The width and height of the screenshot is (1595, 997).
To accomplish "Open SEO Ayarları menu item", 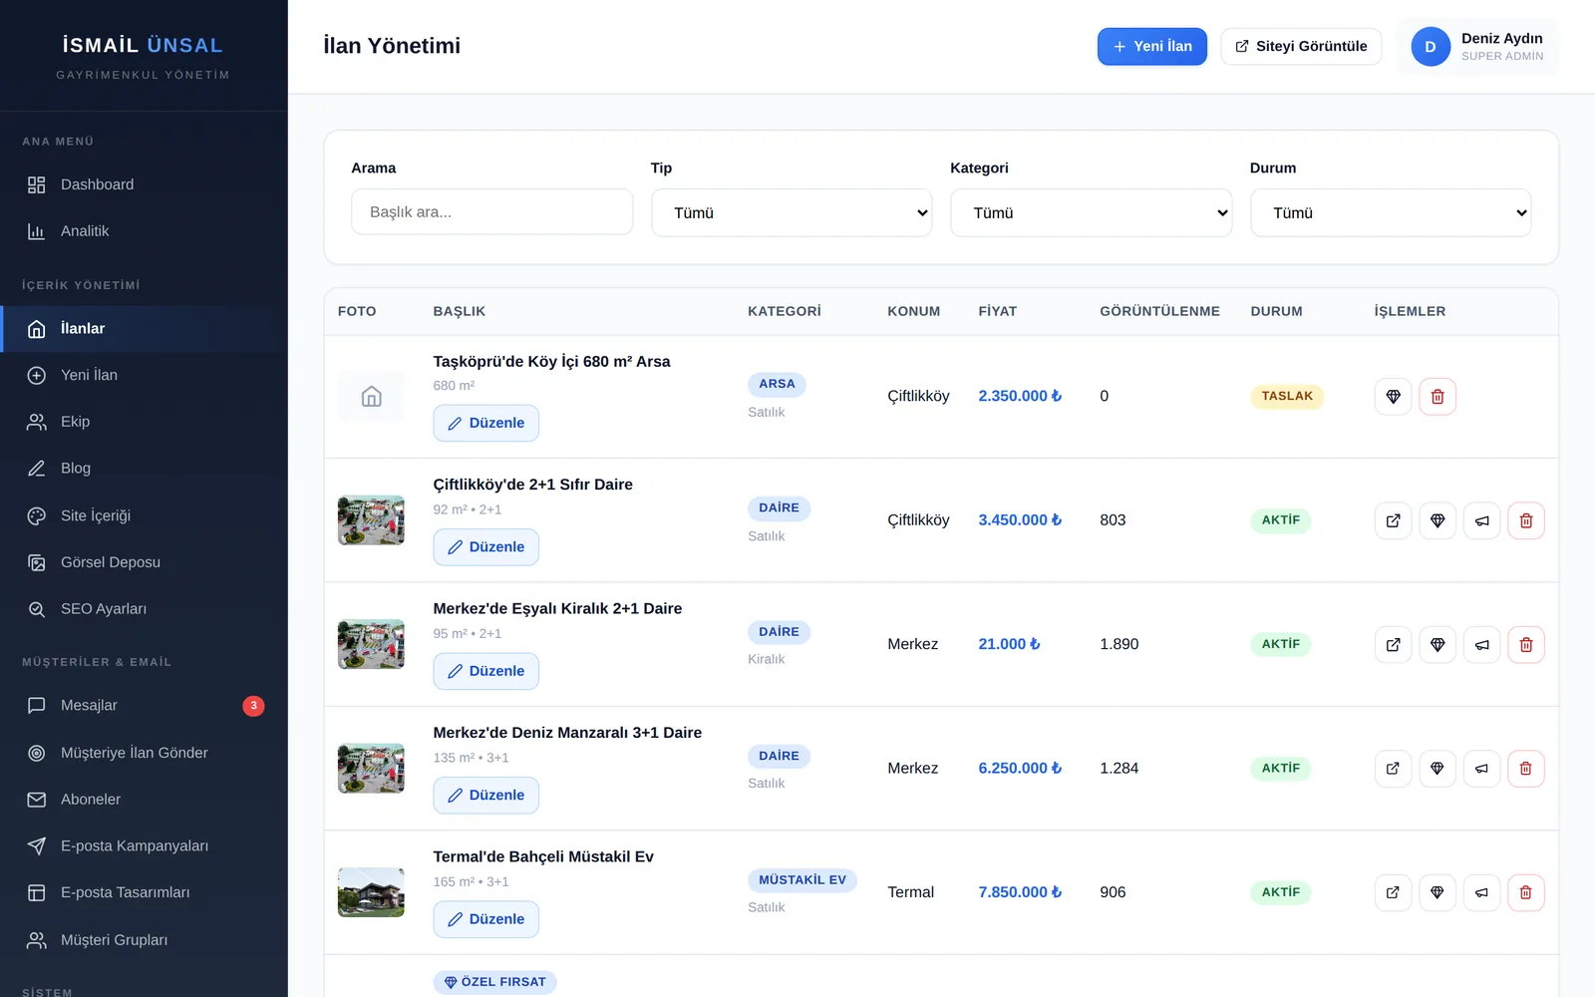I will (144, 609).
